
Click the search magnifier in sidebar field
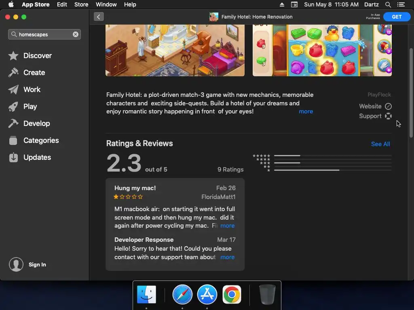14,34
